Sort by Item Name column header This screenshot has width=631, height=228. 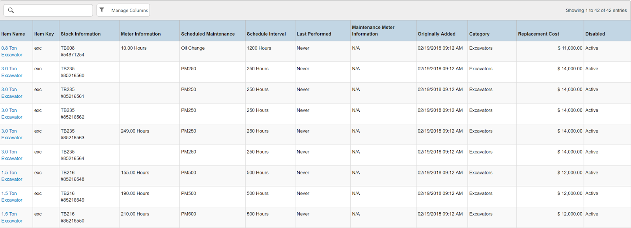13,34
